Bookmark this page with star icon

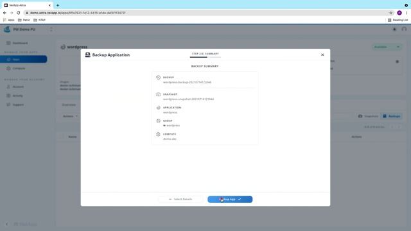coord(391,13)
